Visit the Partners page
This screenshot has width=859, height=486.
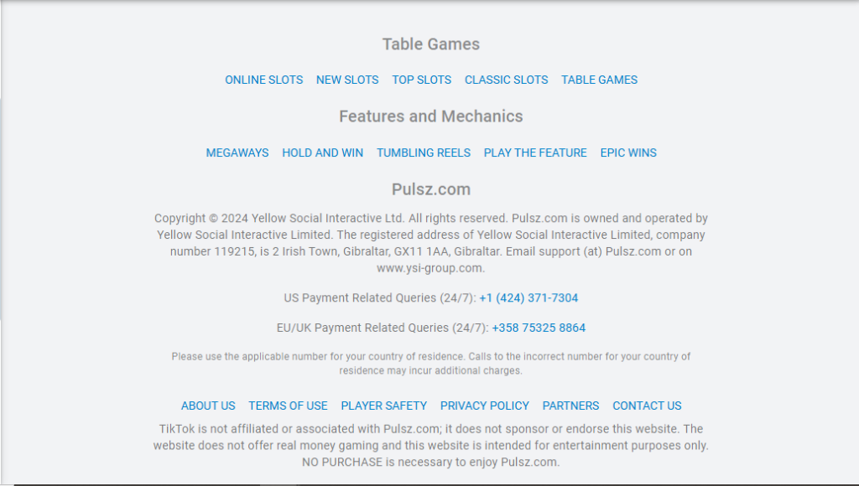click(570, 406)
